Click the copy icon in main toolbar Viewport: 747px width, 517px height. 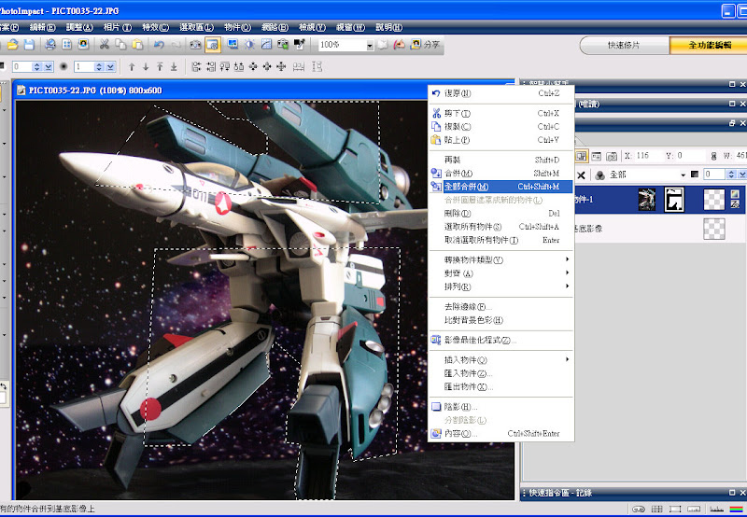tap(121, 45)
